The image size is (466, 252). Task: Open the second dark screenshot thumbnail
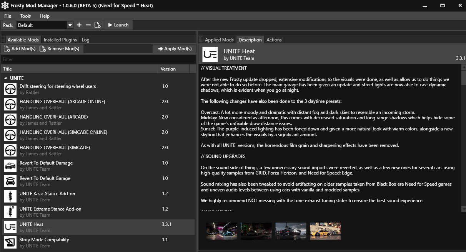(x=256, y=231)
